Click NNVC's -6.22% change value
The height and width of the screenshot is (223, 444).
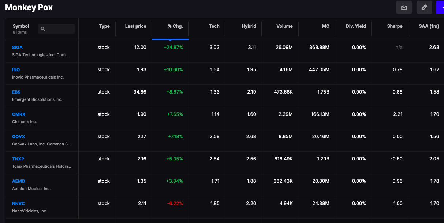175,204
